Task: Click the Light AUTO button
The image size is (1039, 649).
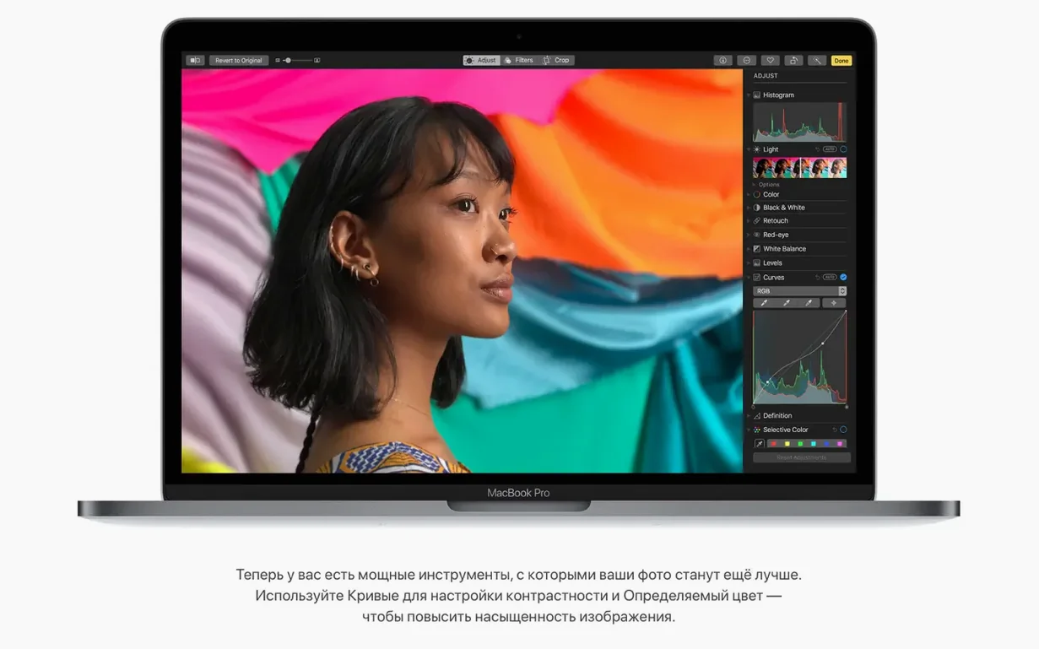Action: [x=830, y=149]
